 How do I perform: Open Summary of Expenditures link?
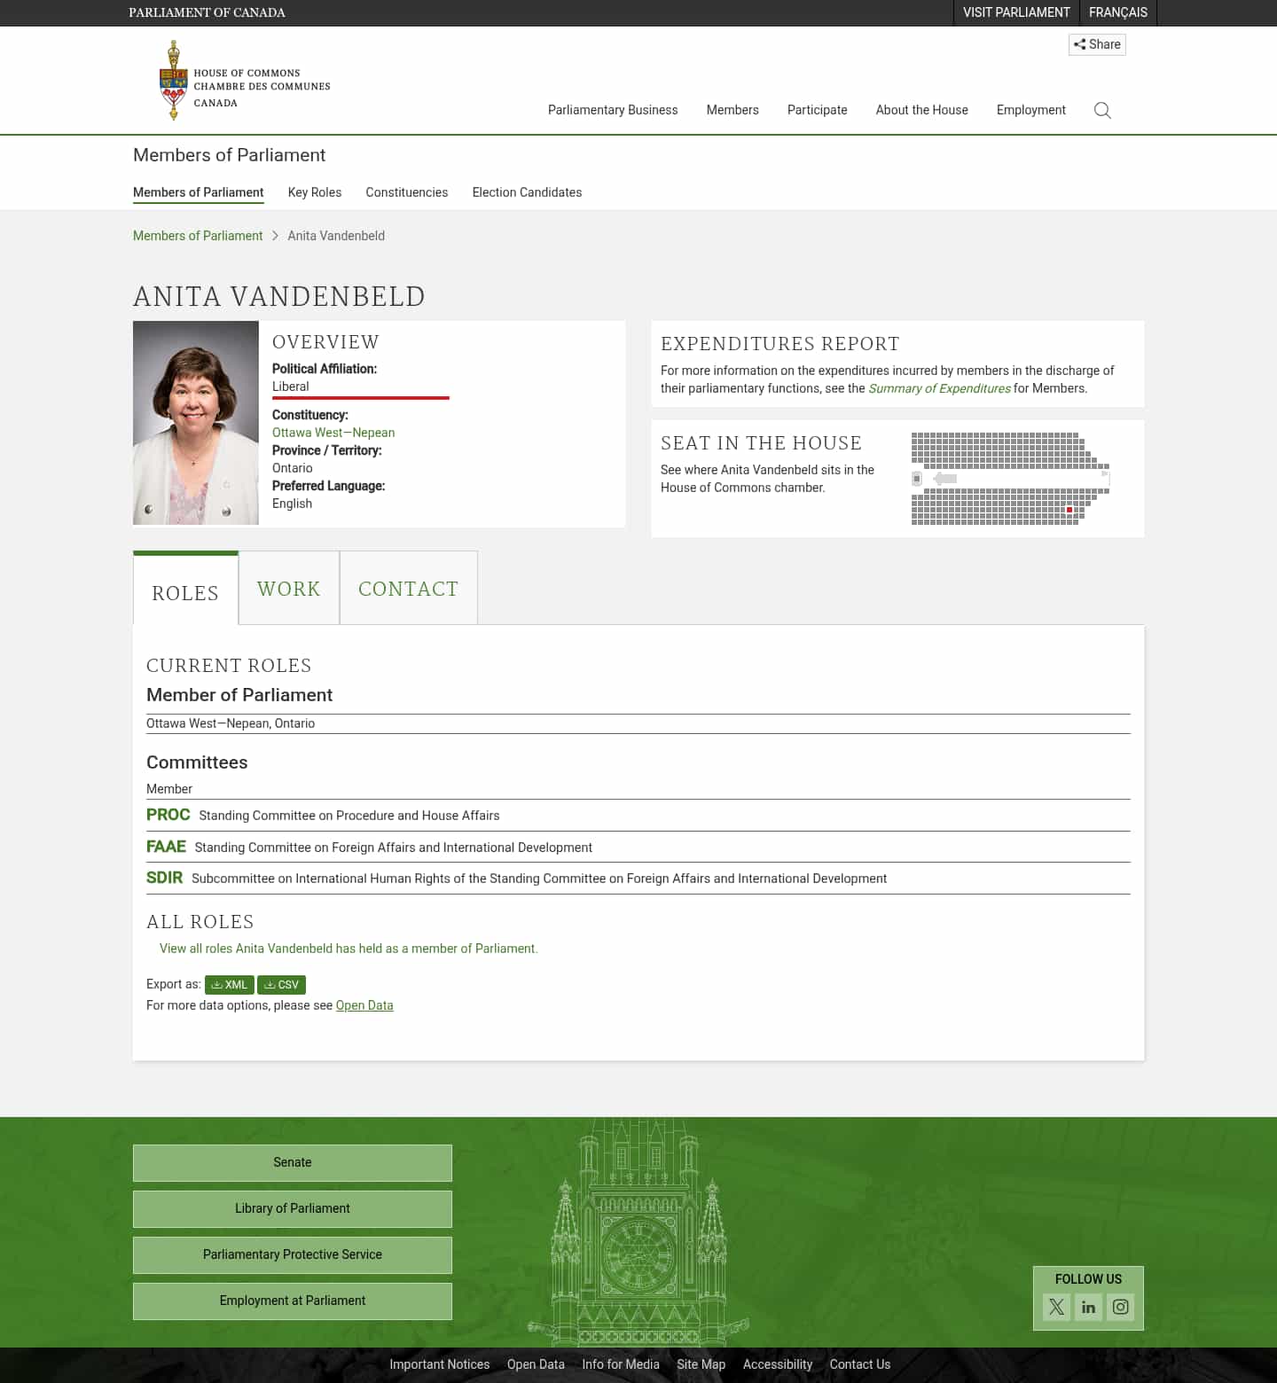click(939, 388)
